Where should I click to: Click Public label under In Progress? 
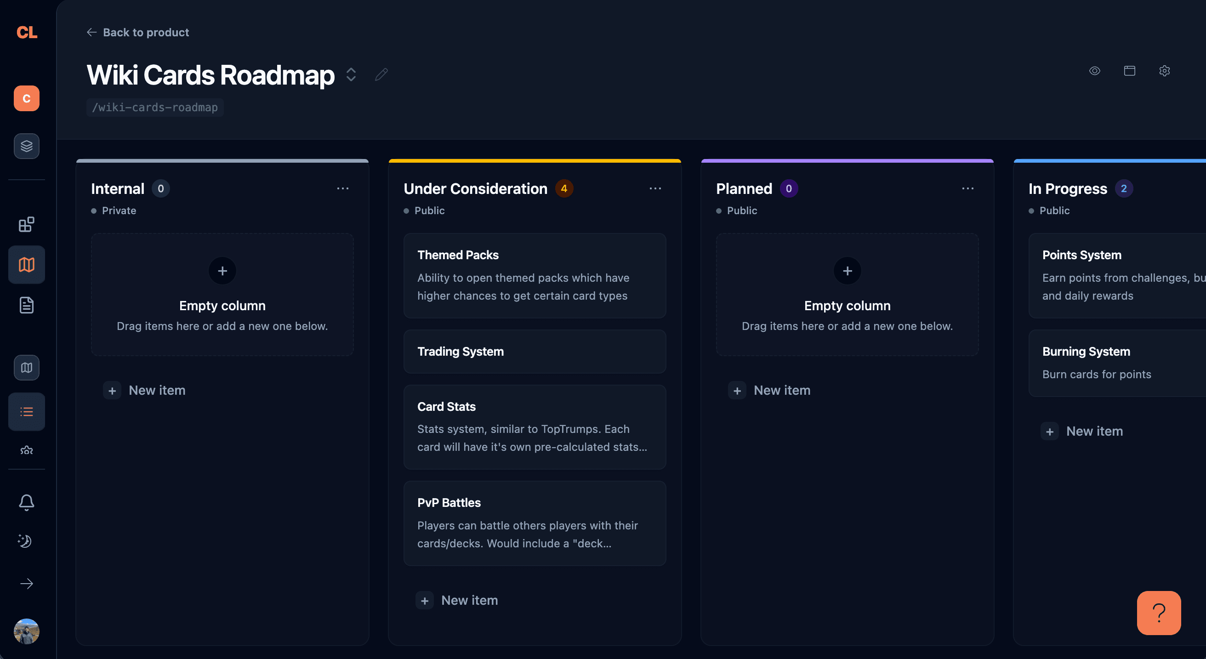pos(1054,210)
